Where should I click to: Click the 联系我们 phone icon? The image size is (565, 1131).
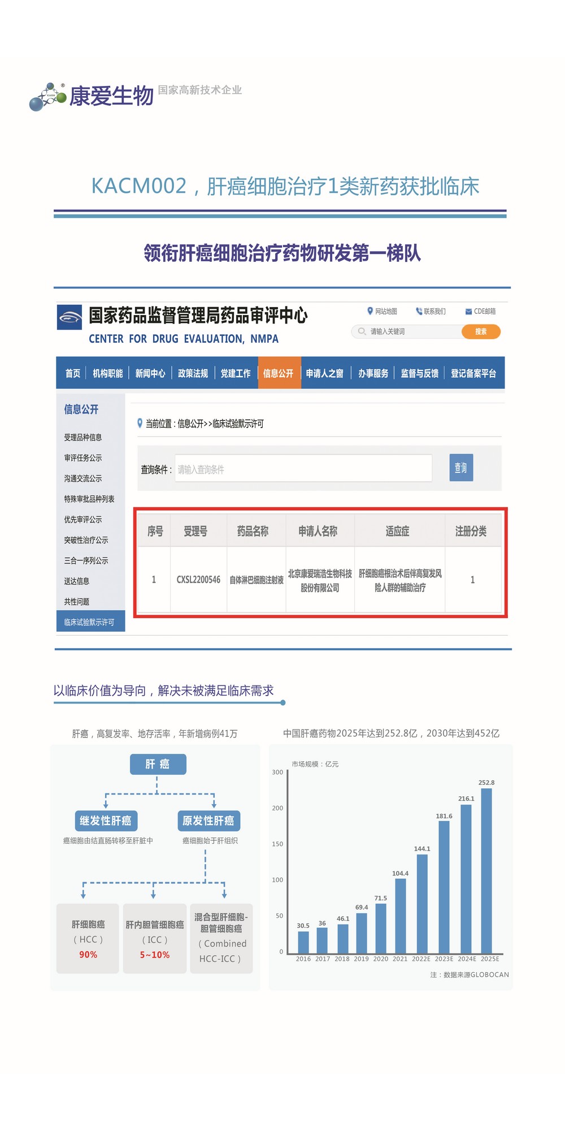click(x=419, y=311)
